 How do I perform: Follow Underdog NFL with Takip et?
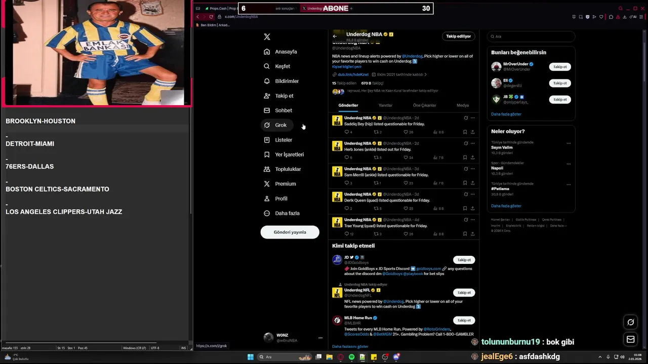(464, 293)
